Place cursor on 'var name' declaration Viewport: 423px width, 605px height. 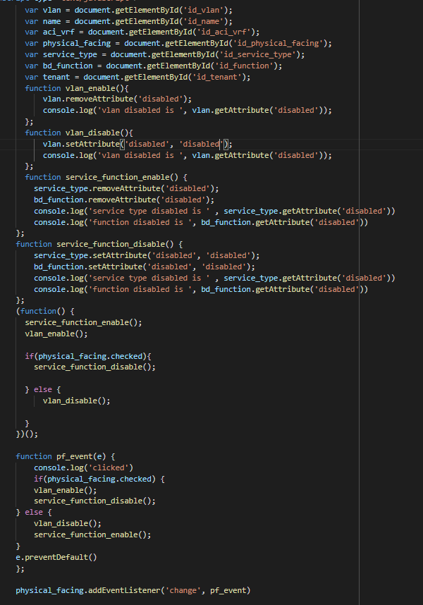point(43,21)
